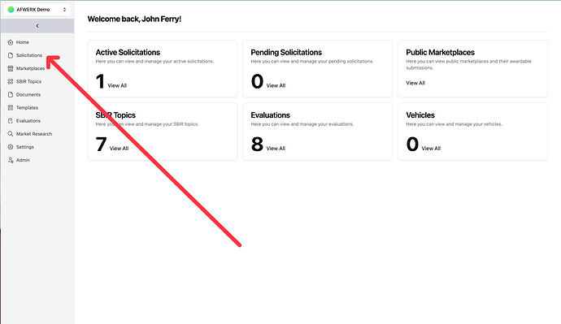Open Market Research magnifier icon
Screen dimensions: 561x324
tap(11, 134)
